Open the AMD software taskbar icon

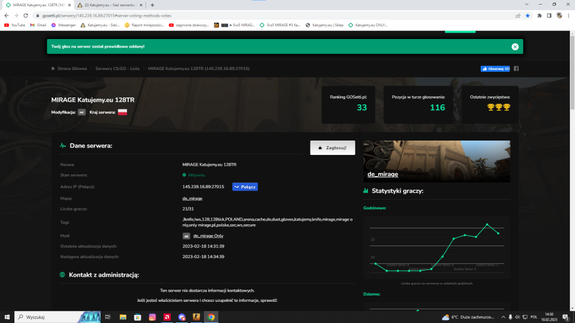click(167, 317)
